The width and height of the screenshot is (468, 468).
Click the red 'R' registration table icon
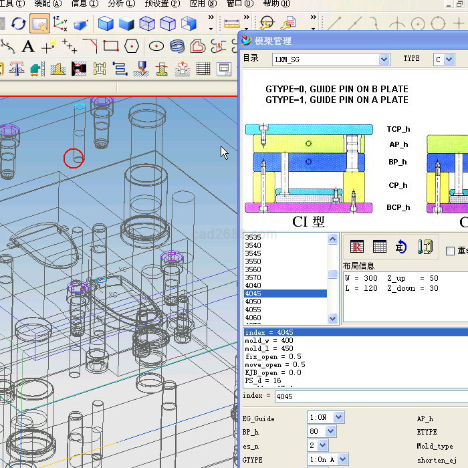[x=357, y=247]
